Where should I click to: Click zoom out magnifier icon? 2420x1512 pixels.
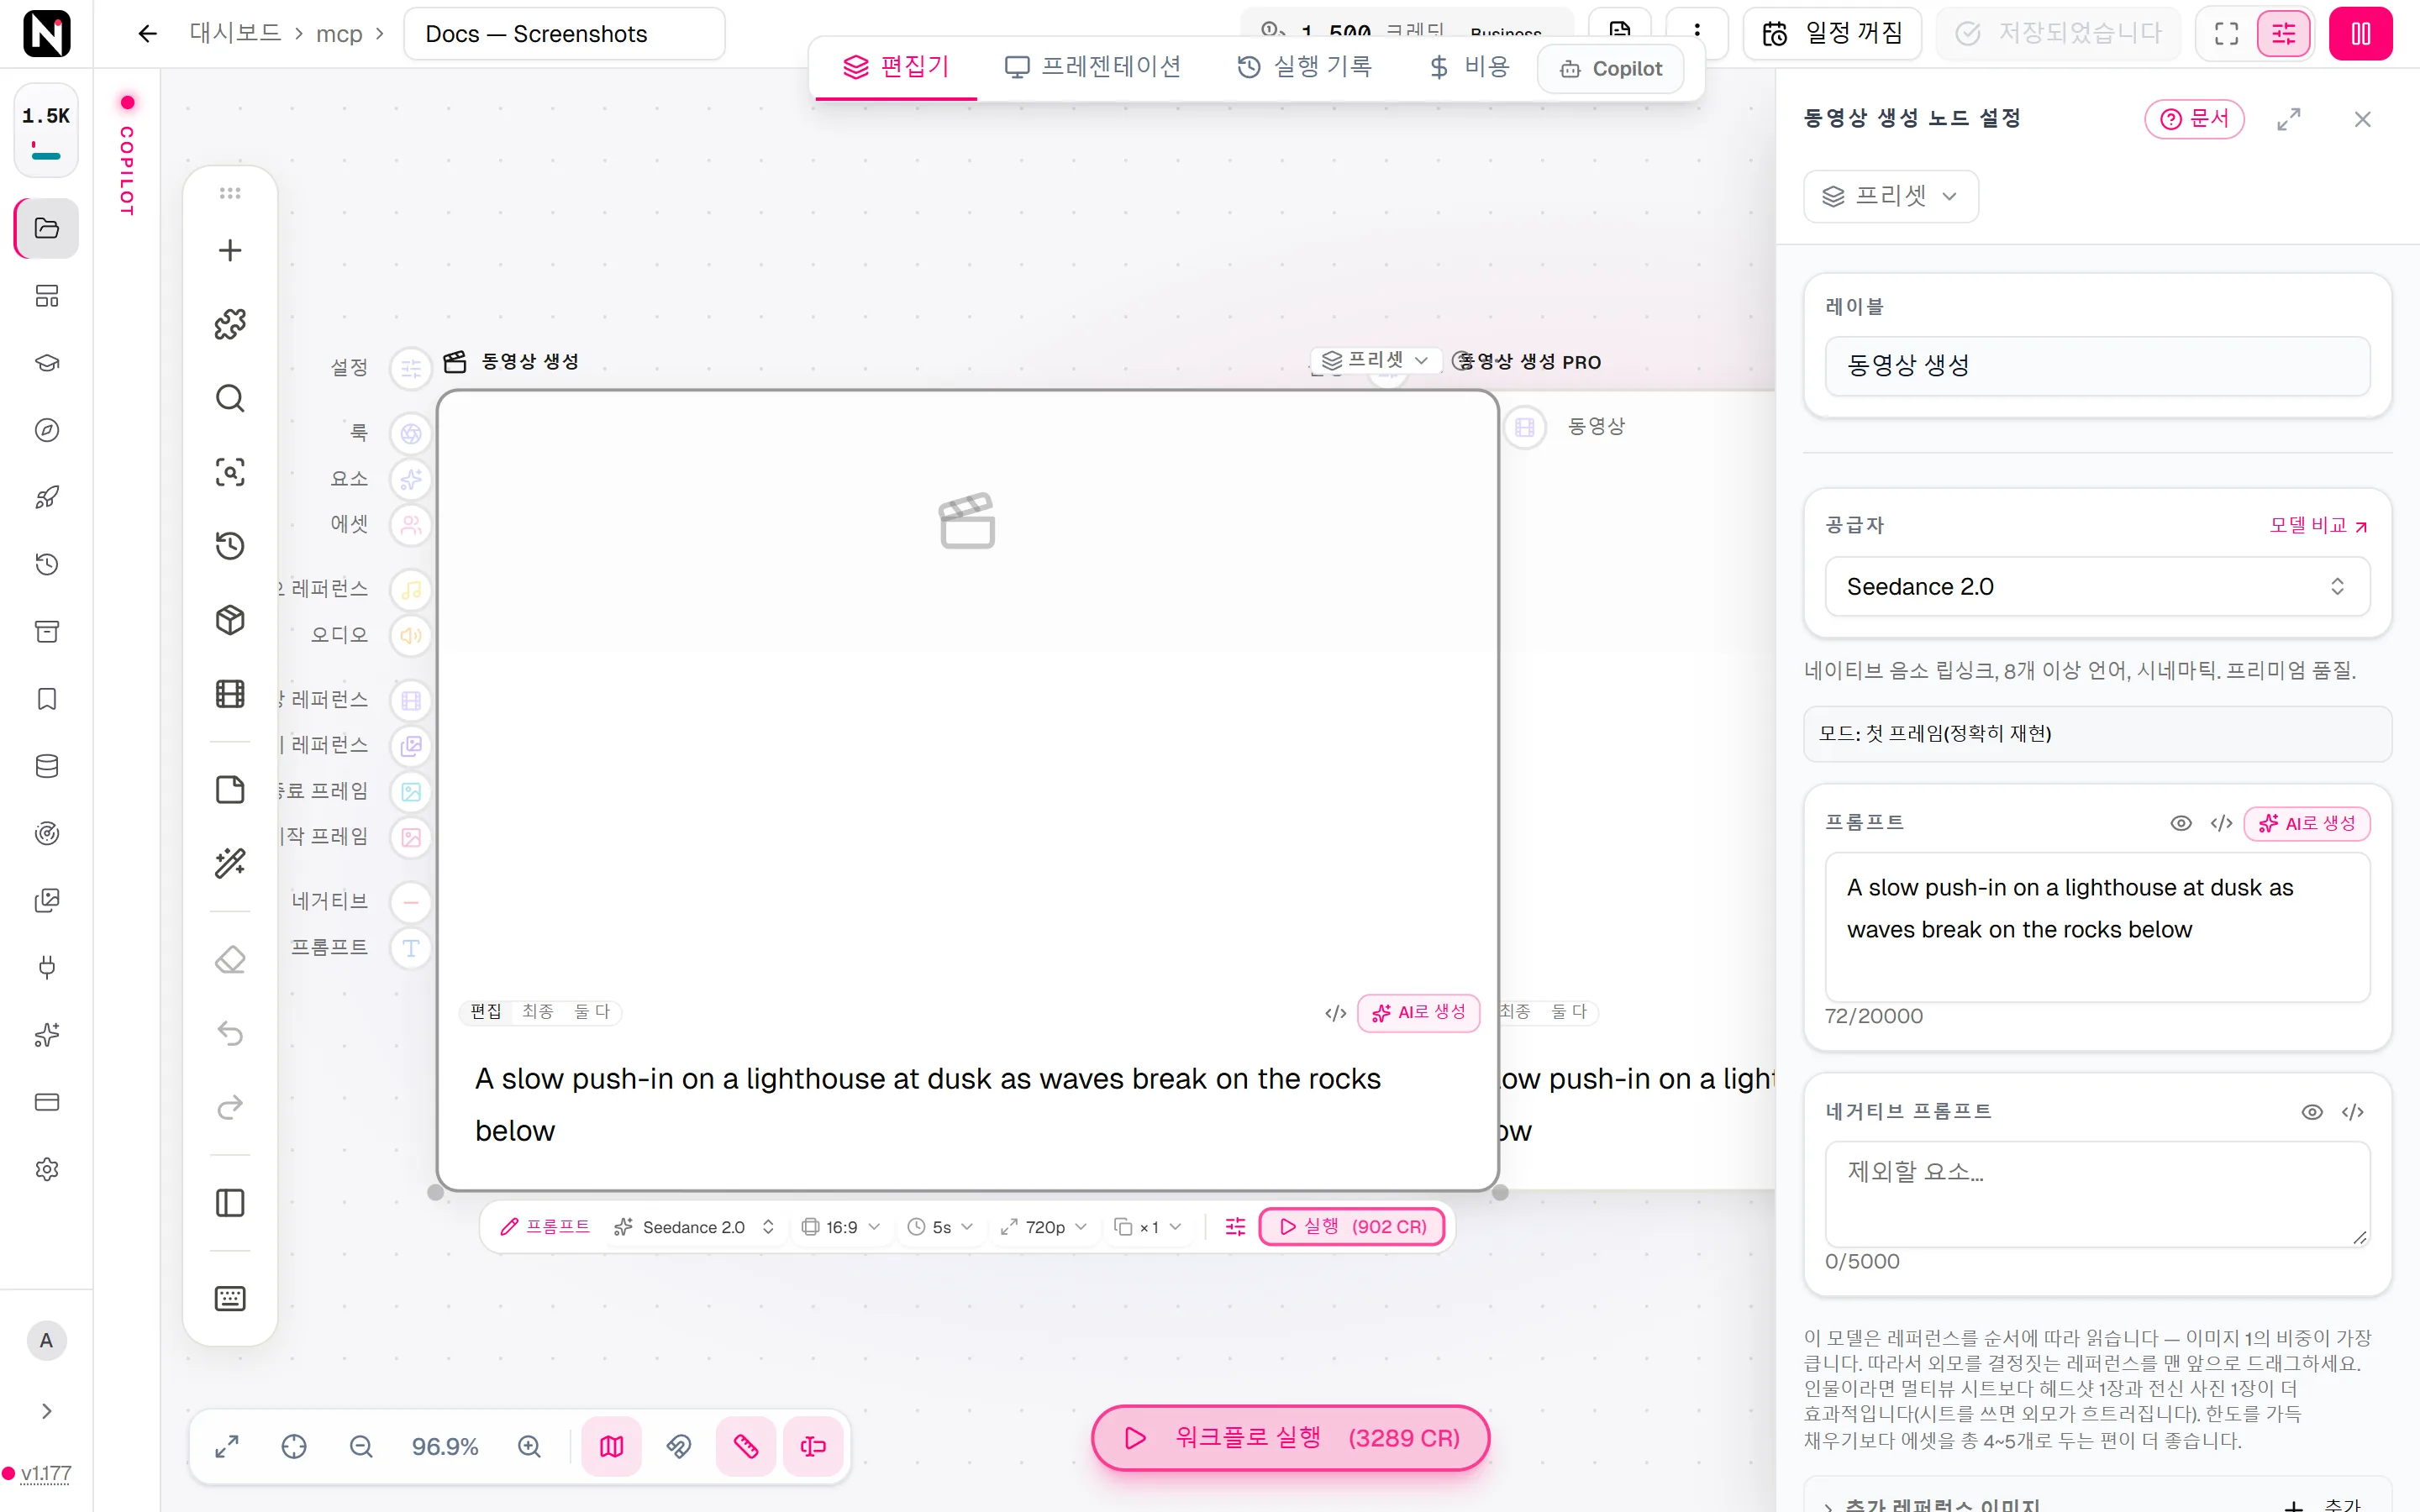361,1446
